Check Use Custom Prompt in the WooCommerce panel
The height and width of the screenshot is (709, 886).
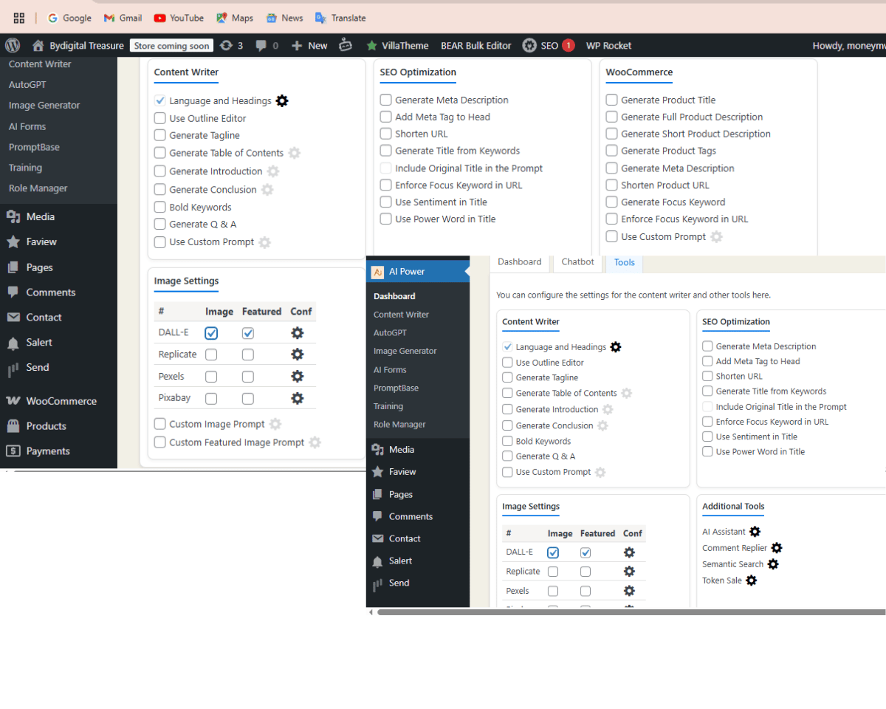[611, 236]
